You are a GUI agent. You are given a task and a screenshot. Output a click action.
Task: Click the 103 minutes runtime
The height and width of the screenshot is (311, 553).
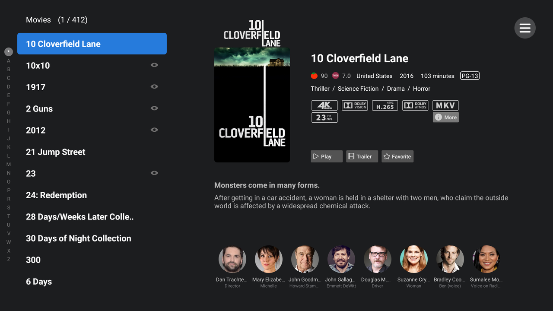[438, 76]
